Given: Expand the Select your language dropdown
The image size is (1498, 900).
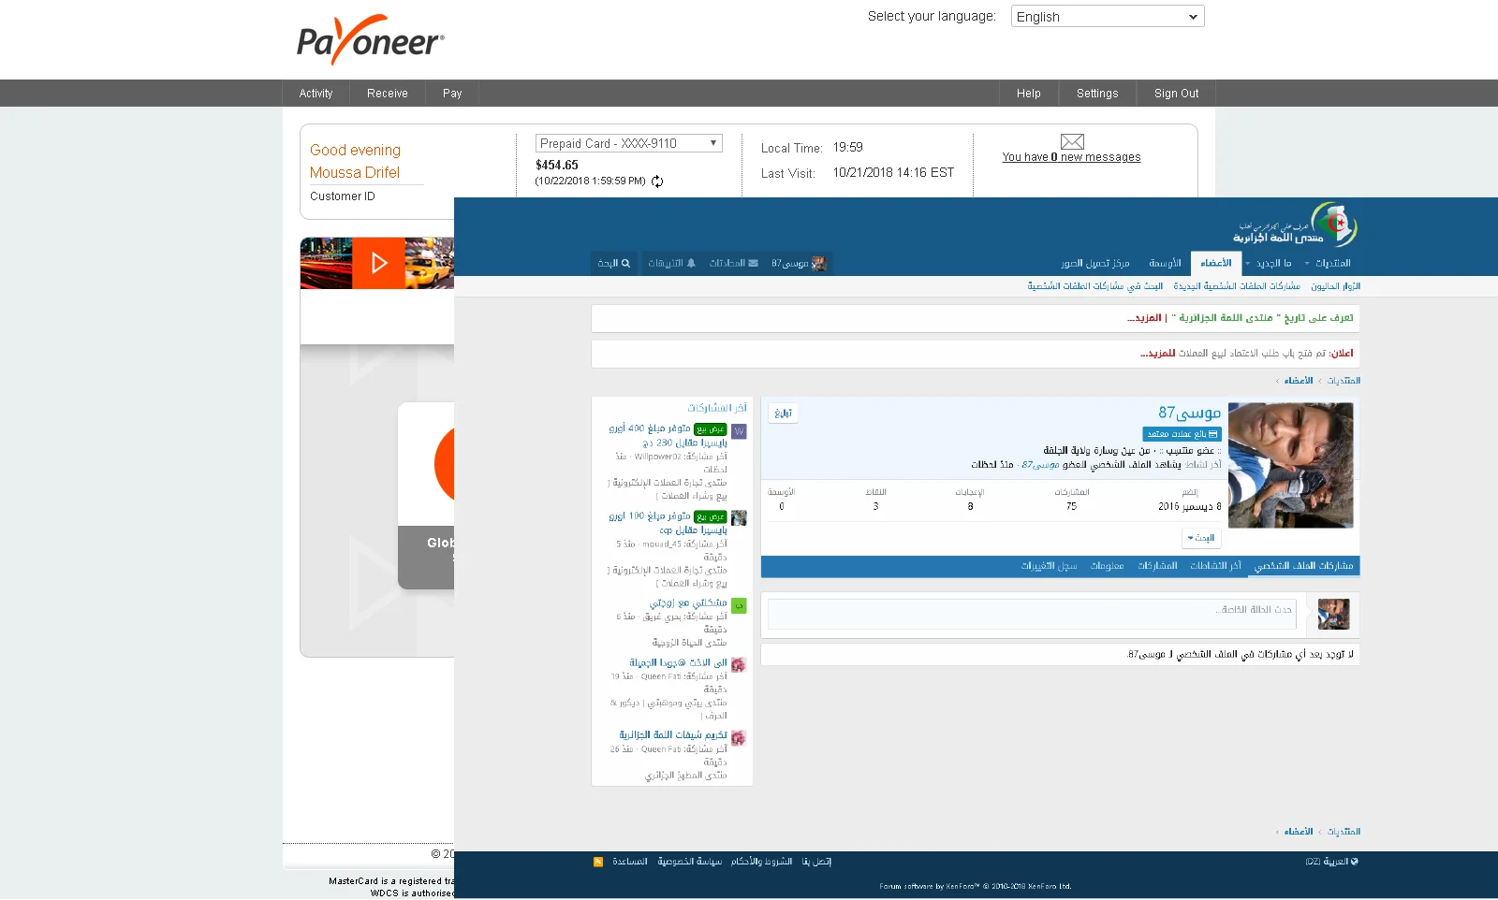Looking at the screenshot, I should pyautogui.click(x=1107, y=17).
